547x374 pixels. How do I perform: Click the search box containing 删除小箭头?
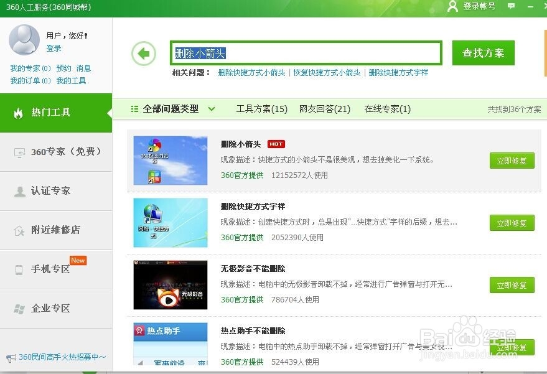pos(306,53)
